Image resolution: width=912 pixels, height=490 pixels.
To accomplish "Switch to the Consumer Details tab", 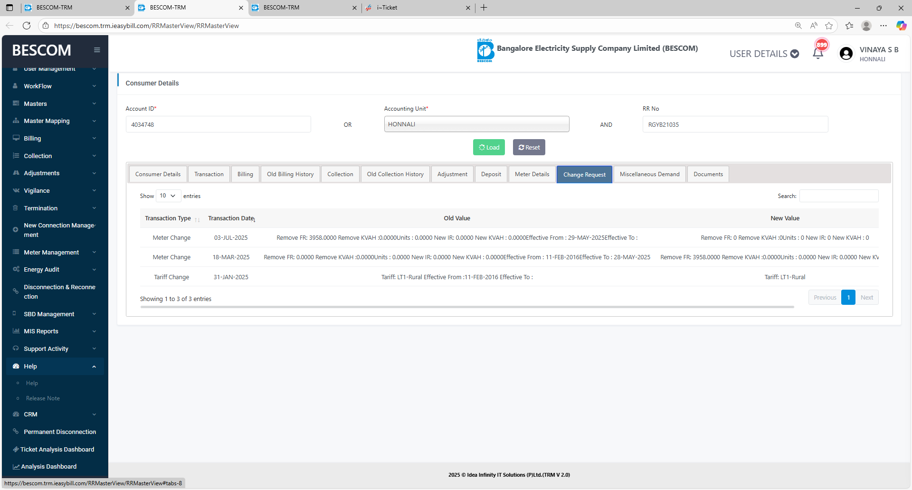I will (x=158, y=174).
